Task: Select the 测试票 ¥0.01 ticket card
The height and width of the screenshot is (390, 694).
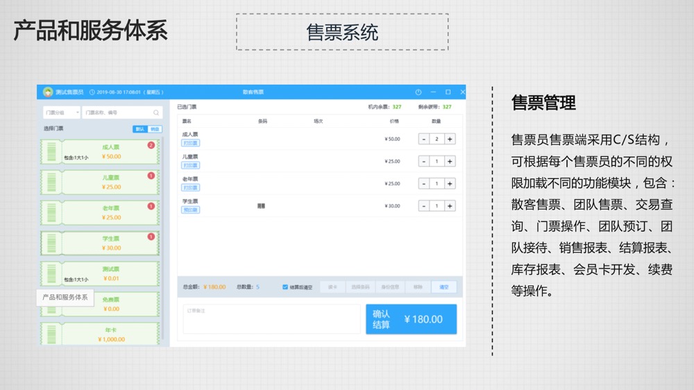Action: coord(100,273)
